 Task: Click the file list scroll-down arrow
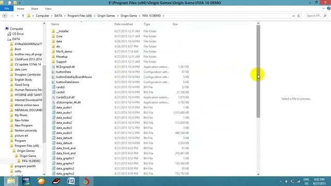tap(259, 174)
